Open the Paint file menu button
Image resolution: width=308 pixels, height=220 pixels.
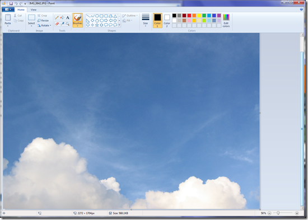tap(8, 10)
